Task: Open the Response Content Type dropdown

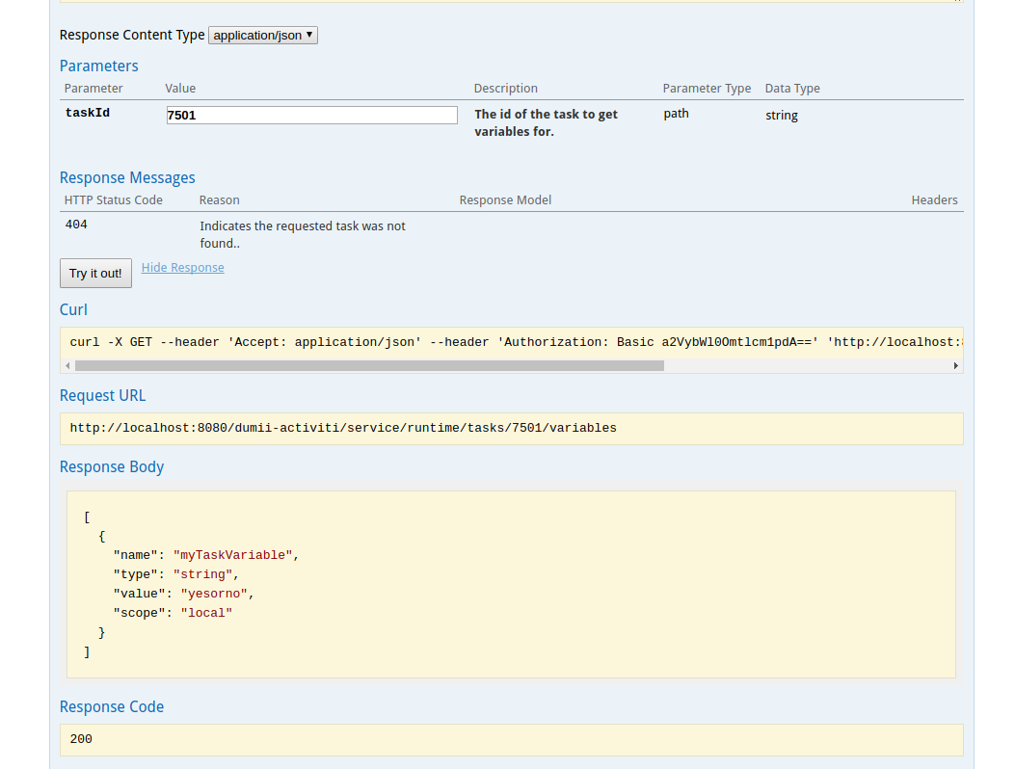Action: click(263, 35)
